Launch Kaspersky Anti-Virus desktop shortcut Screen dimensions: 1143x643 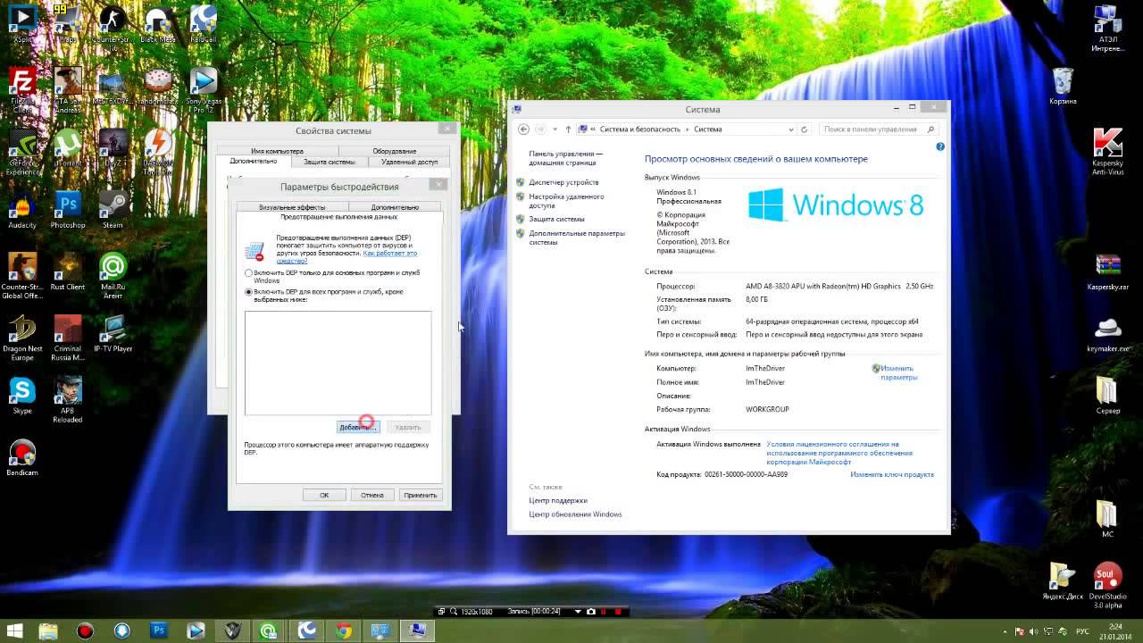[1108, 152]
